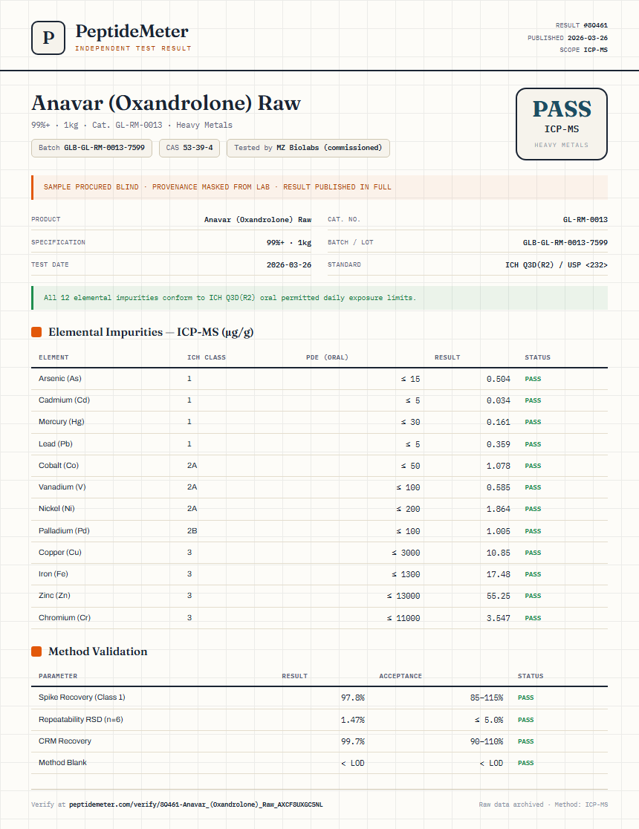The image size is (639, 829).
Task: Click the Batch GLB-GL-RM-0013-7599 chip
Action: point(91,148)
